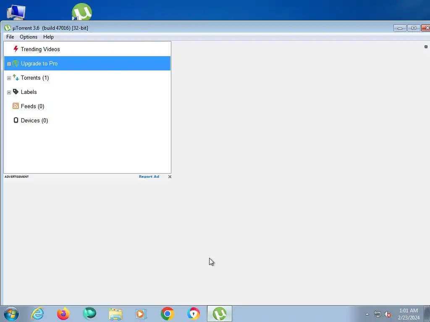Select the Labels entry
Screen dimensions: 430x322
29,92
